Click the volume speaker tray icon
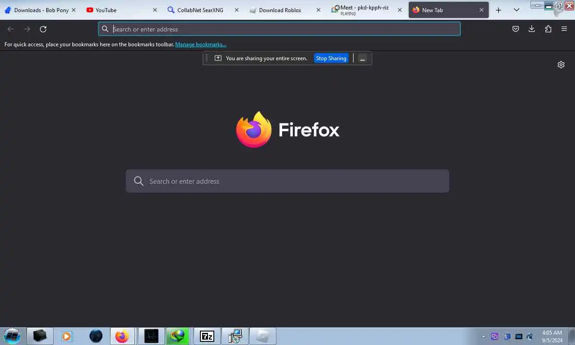Viewport: 575px width, 345px height. (x=530, y=336)
